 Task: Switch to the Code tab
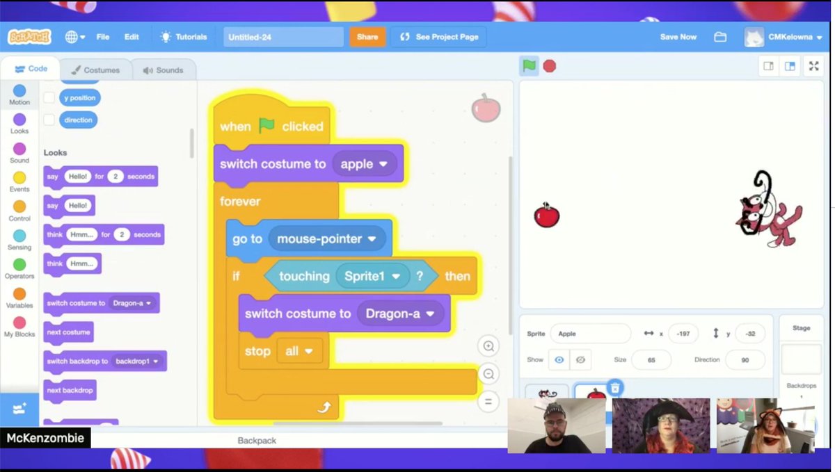[31, 69]
